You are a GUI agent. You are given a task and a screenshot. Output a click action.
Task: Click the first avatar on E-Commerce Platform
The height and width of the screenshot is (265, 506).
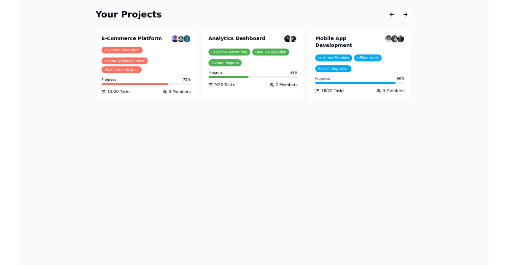tap(174, 39)
